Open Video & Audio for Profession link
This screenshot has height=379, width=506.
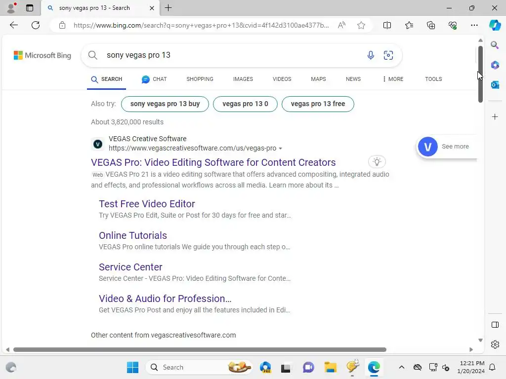pyautogui.click(x=165, y=299)
